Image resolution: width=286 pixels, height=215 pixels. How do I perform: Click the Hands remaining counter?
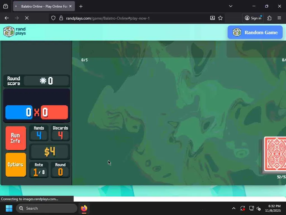[39, 133]
